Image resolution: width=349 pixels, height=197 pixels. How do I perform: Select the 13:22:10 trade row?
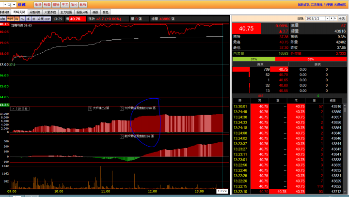[x=287, y=192]
